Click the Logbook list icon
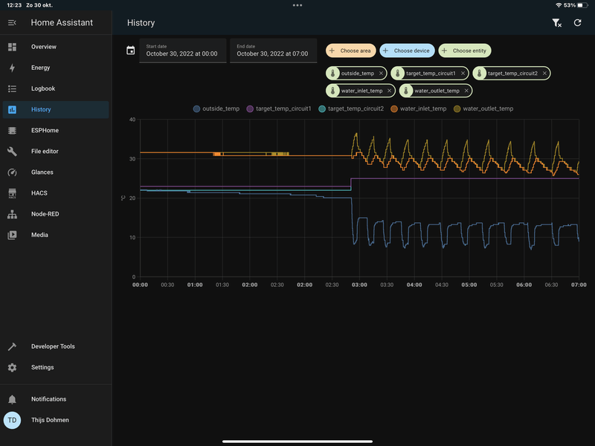The height and width of the screenshot is (446, 595). pyautogui.click(x=12, y=88)
